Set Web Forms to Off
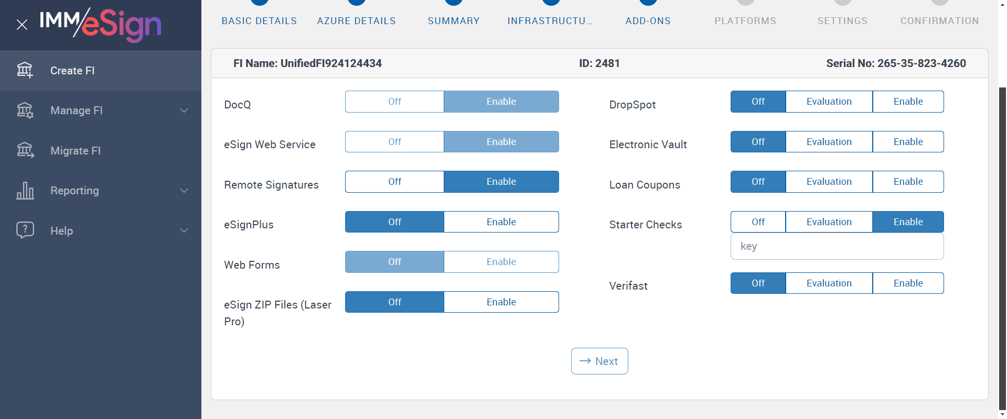 pyautogui.click(x=394, y=262)
